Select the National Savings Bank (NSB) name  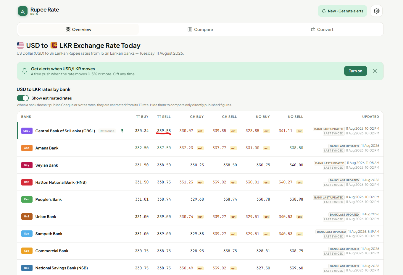point(62,268)
